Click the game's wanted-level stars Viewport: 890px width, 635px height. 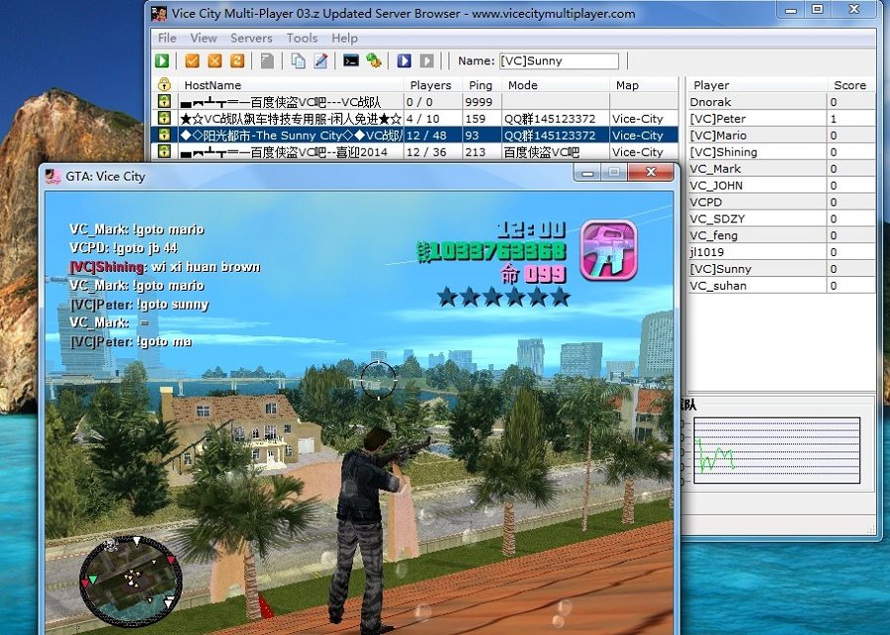click(x=503, y=297)
